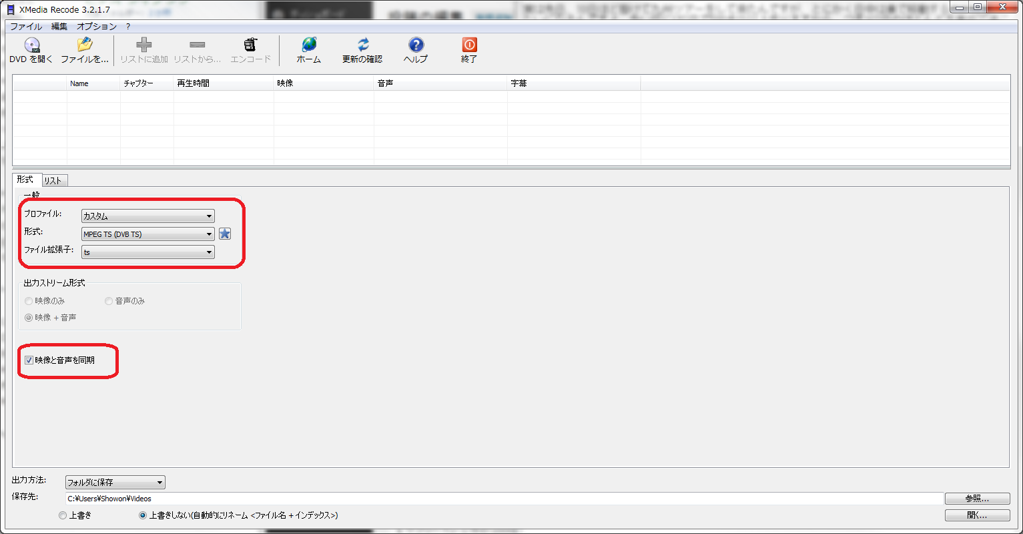Open the 形式 dropdown MPEG TS (DVB TS)
This screenshot has height=534, width=1023.
coord(147,234)
